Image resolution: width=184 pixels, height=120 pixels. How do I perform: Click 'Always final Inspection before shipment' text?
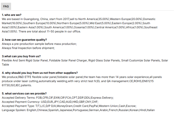click(x=28, y=48)
